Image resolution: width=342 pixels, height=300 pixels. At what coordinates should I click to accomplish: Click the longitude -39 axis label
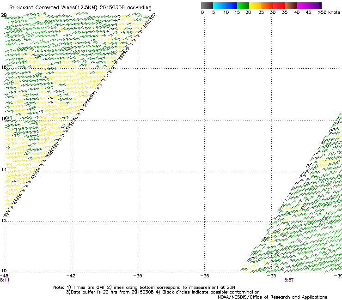coord(138,276)
